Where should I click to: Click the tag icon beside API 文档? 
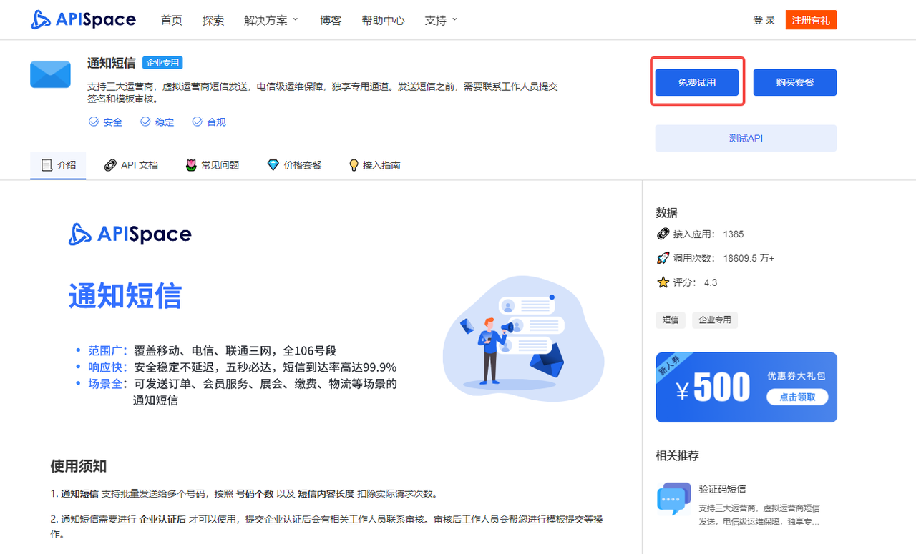(x=109, y=164)
